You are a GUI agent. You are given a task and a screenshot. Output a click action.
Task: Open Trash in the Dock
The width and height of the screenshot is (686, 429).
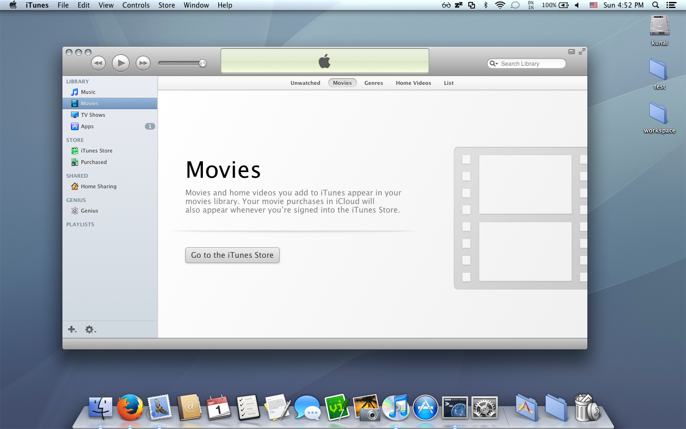click(x=586, y=408)
